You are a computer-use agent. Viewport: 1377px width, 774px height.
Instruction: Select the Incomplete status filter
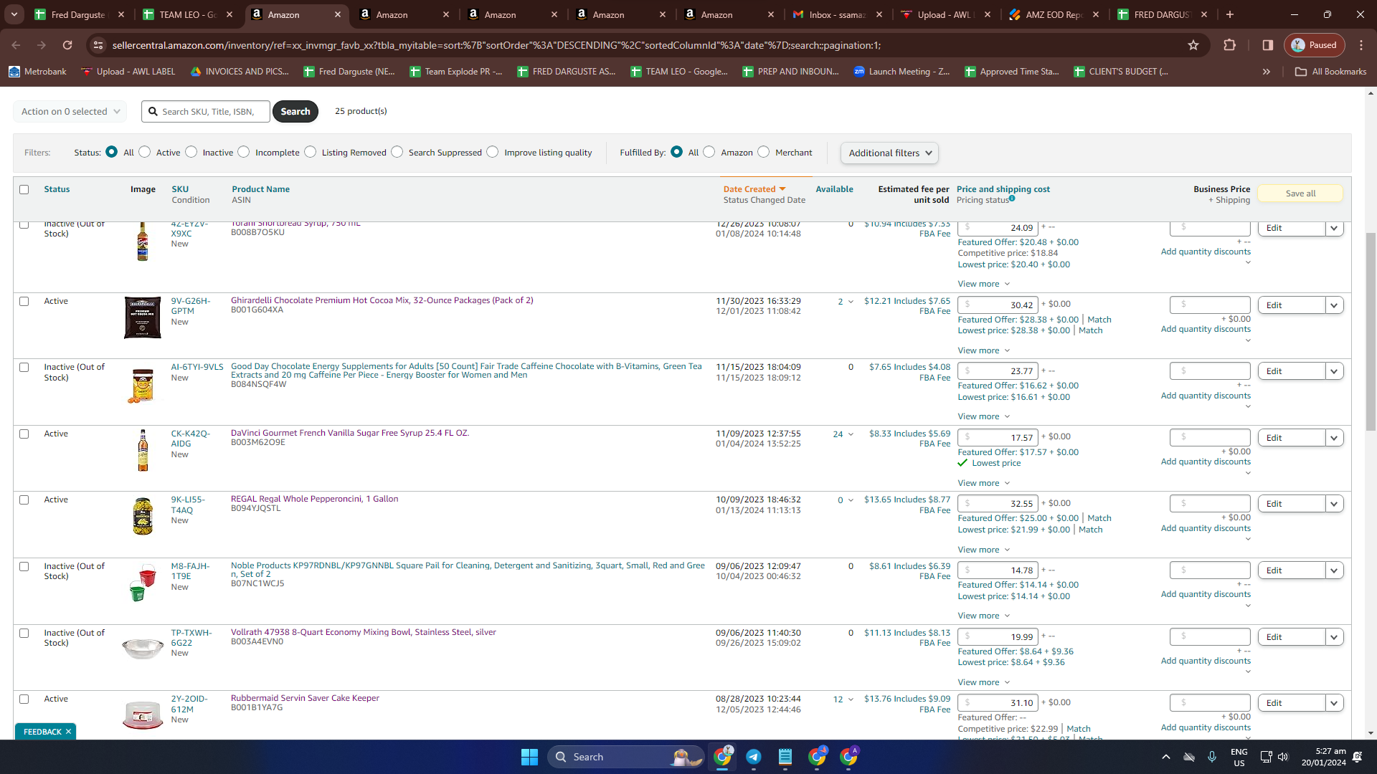(x=244, y=152)
